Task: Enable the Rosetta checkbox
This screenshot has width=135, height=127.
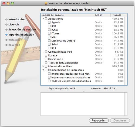Action: tap(46, 55)
